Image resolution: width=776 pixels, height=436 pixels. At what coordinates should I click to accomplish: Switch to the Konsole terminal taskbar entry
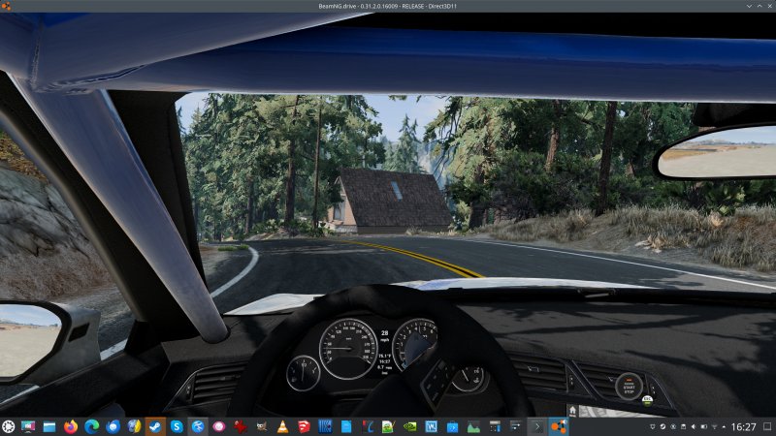point(537,426)
